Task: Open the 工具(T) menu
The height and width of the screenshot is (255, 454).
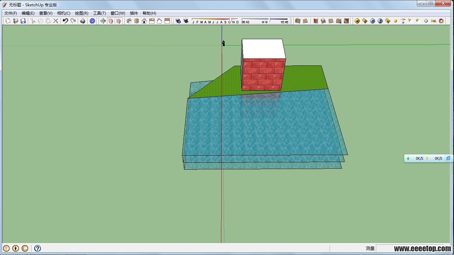Action: [x=99, y=13]
